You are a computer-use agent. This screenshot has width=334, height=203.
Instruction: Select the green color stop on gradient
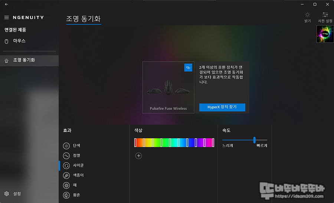point(161,143)
